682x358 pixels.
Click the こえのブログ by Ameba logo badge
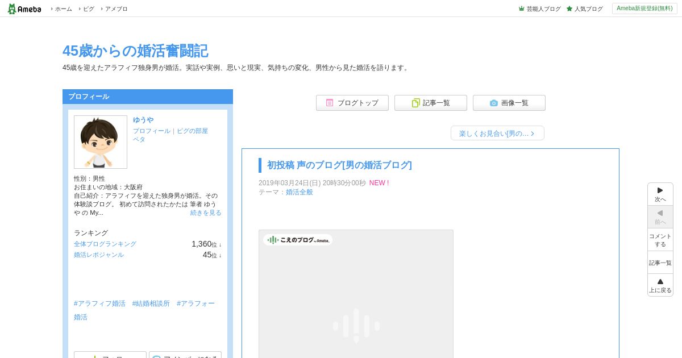pos(298,240)
